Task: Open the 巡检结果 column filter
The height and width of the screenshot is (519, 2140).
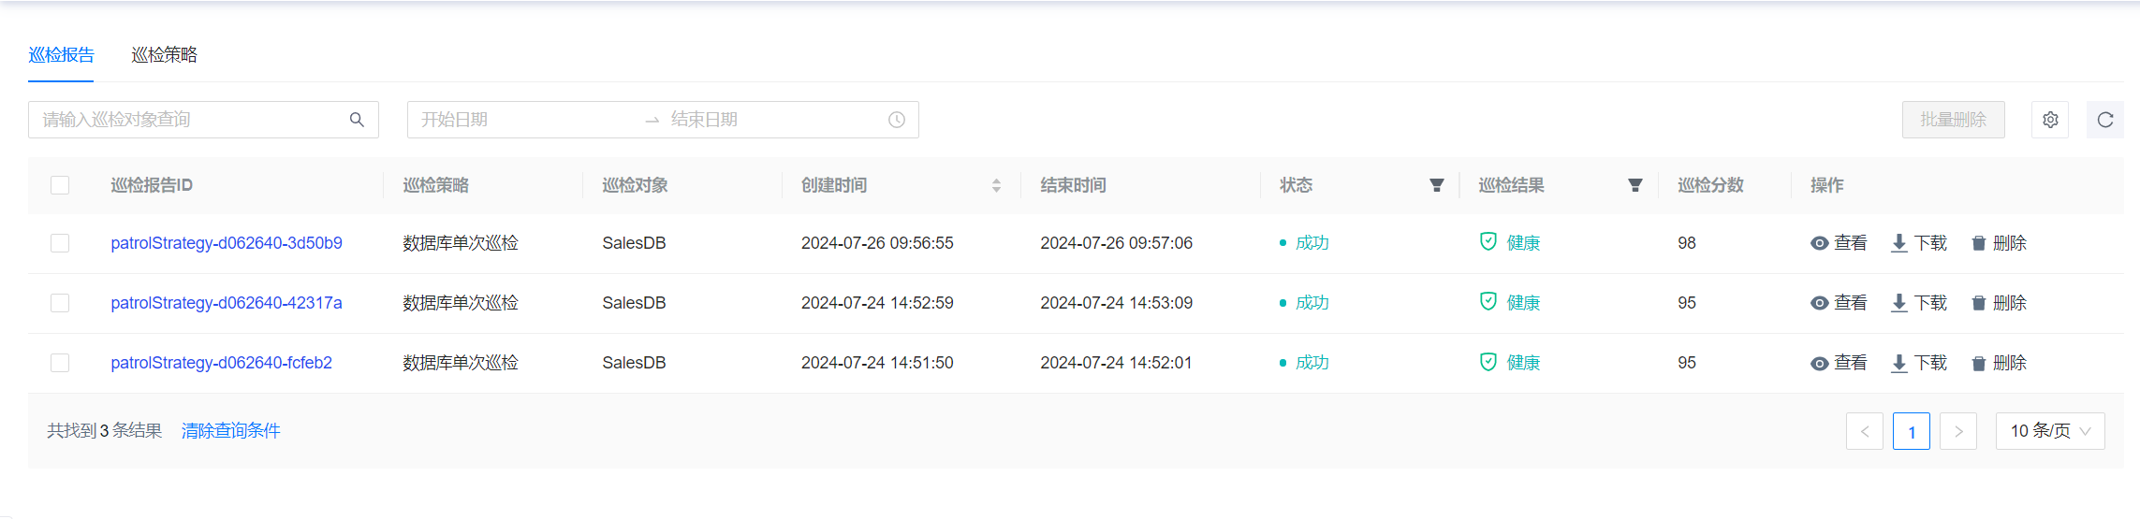Action: [1634, 185]
